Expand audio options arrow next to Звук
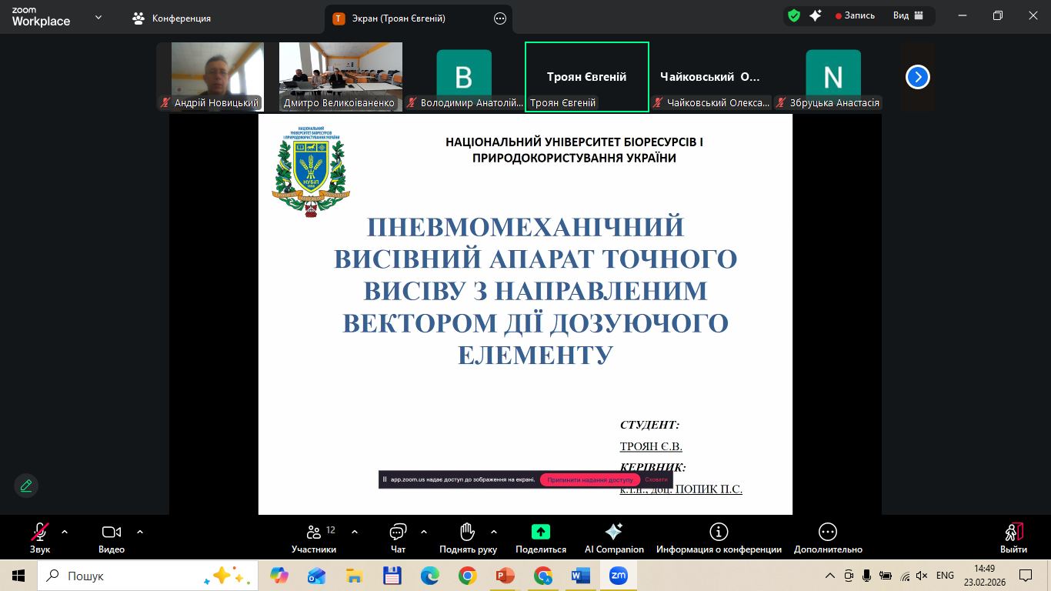Screen dimensions: 1051x591 [x=65, y=531]
